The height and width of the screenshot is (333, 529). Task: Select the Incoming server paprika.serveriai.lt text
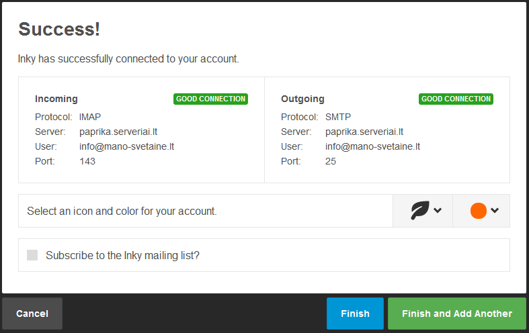pyautogui.click(x=118, y=132)
